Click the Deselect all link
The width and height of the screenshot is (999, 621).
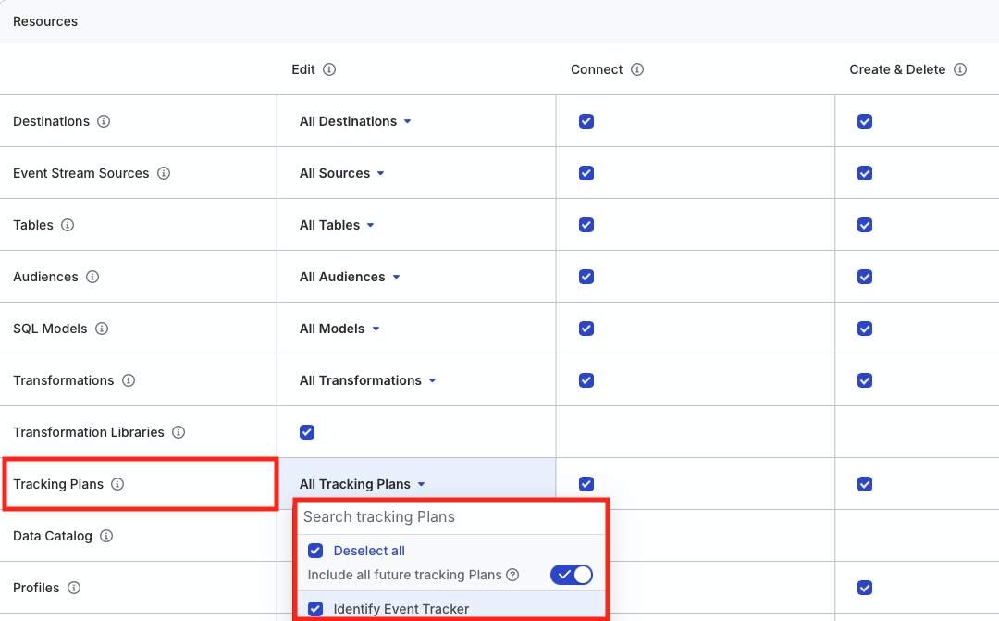(369, 551)
